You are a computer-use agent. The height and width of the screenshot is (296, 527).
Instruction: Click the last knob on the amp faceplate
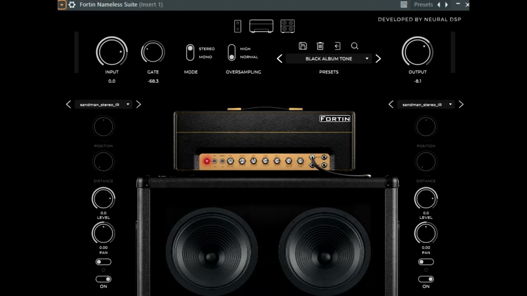click(300, 161)
